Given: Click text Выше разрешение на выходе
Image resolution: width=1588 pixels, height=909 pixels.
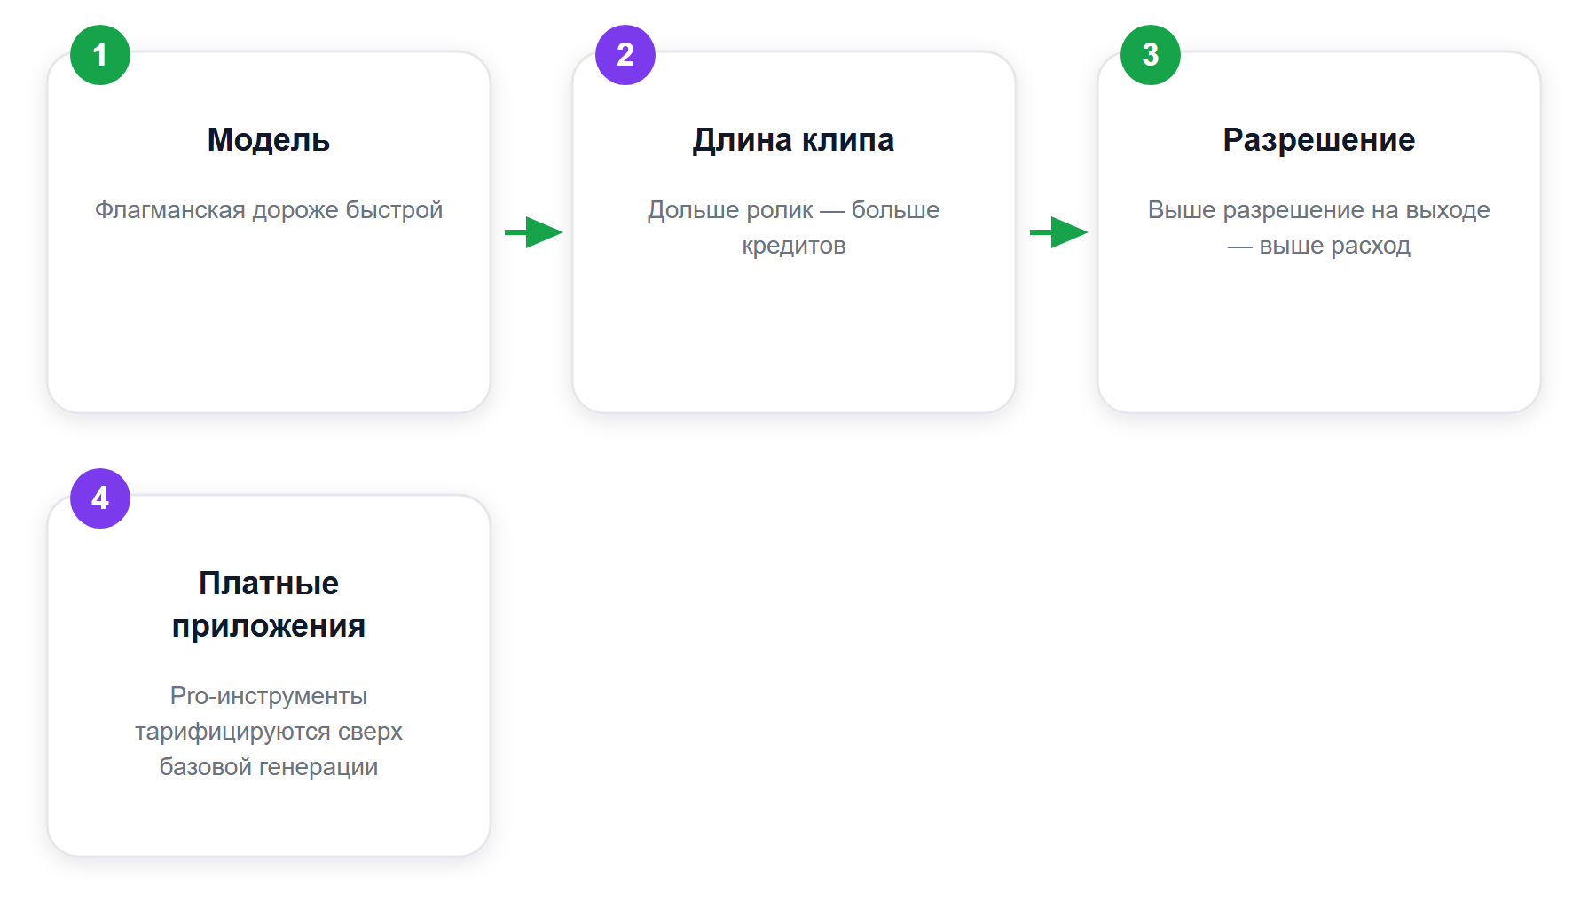Looking at the screenshot, I should 1319,210.
